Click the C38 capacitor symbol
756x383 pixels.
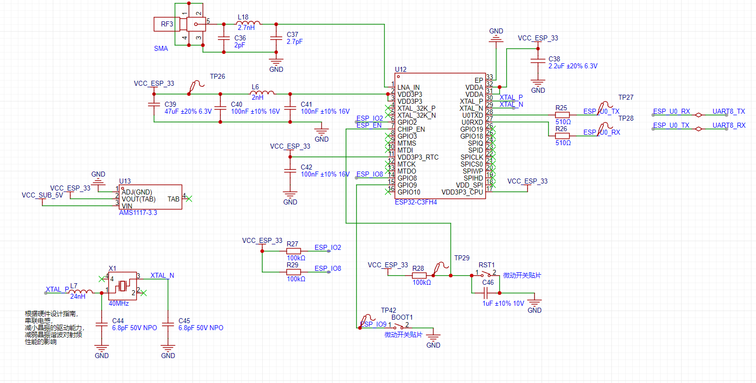point(538,61)
